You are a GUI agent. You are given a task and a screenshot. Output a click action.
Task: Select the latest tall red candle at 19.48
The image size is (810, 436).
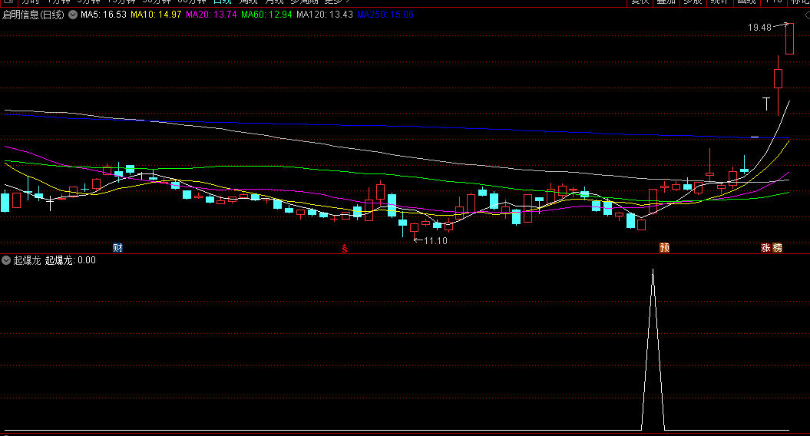(789, 38)
